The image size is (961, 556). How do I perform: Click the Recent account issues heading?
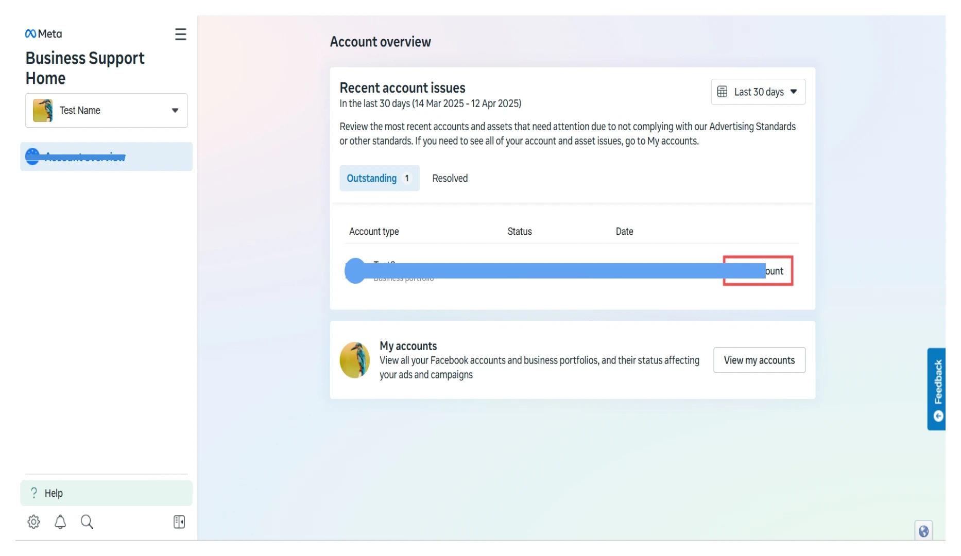[402, 88]
